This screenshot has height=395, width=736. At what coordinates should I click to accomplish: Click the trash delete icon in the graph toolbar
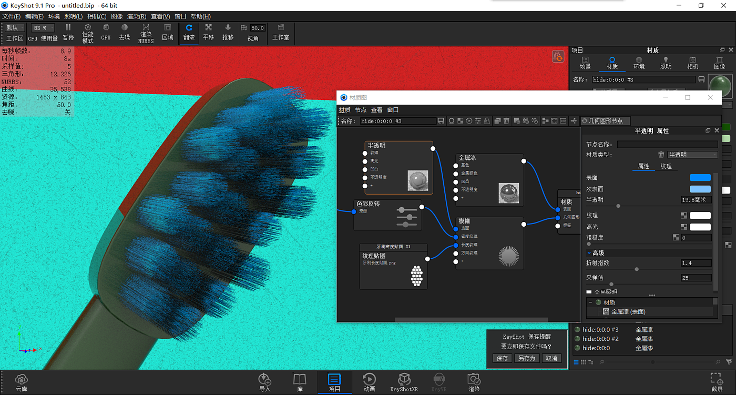[506, 121]
